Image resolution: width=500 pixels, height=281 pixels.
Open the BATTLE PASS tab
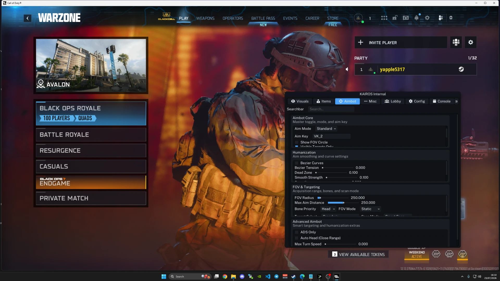pyautogui.click(x=263, y=18)
